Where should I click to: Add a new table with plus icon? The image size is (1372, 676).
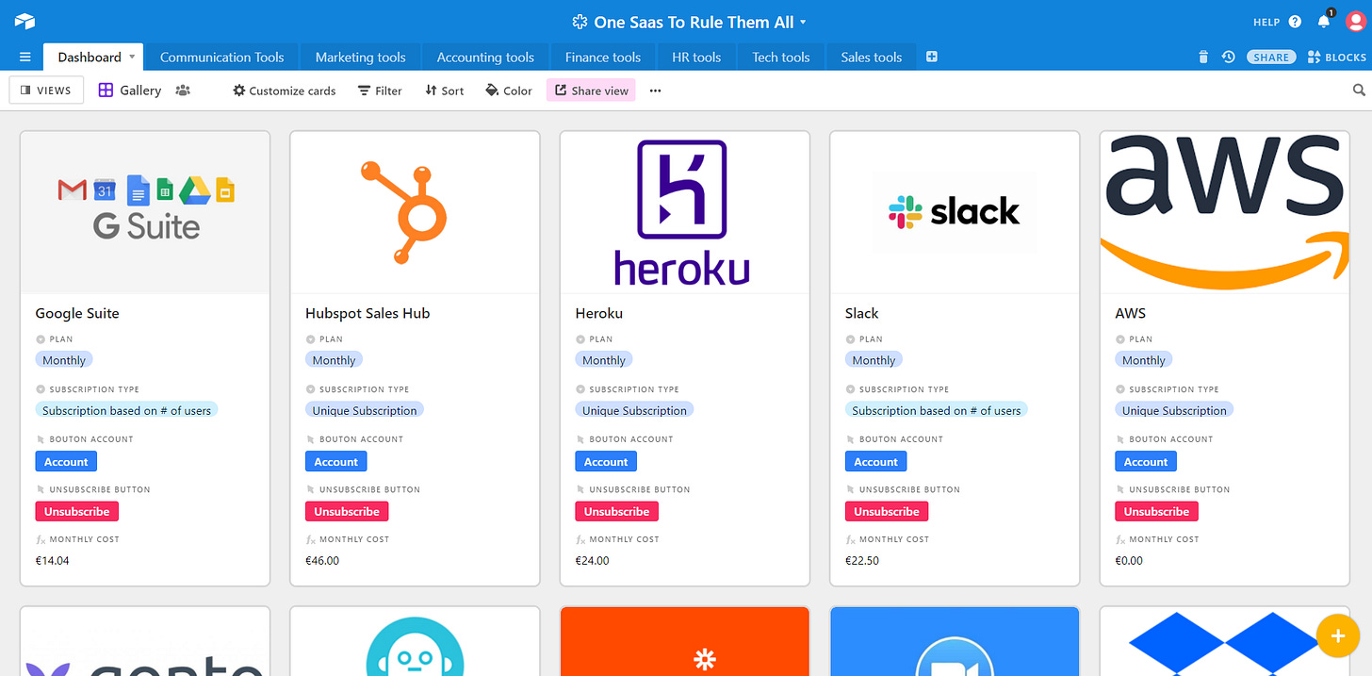[x=932, y=58]
